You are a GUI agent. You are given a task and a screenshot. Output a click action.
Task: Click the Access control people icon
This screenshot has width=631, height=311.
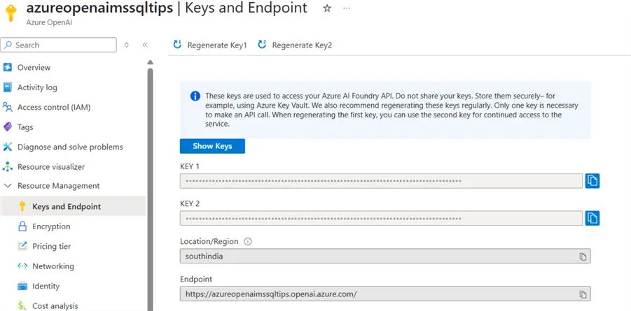coord(7,108)
